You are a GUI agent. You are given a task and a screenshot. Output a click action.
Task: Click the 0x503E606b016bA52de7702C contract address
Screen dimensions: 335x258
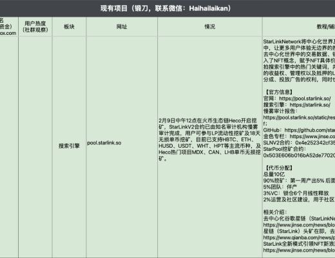point(299,155)
